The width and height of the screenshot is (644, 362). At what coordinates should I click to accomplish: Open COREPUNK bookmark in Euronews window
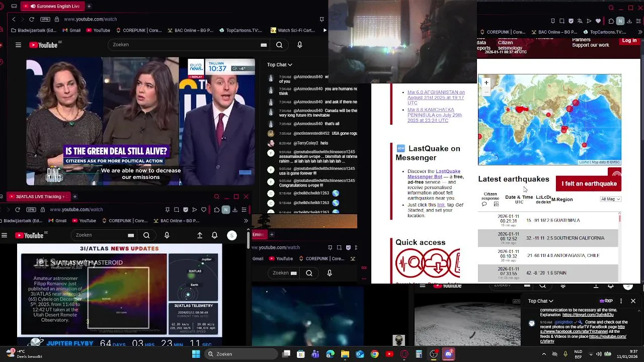[x=138, y=30]
